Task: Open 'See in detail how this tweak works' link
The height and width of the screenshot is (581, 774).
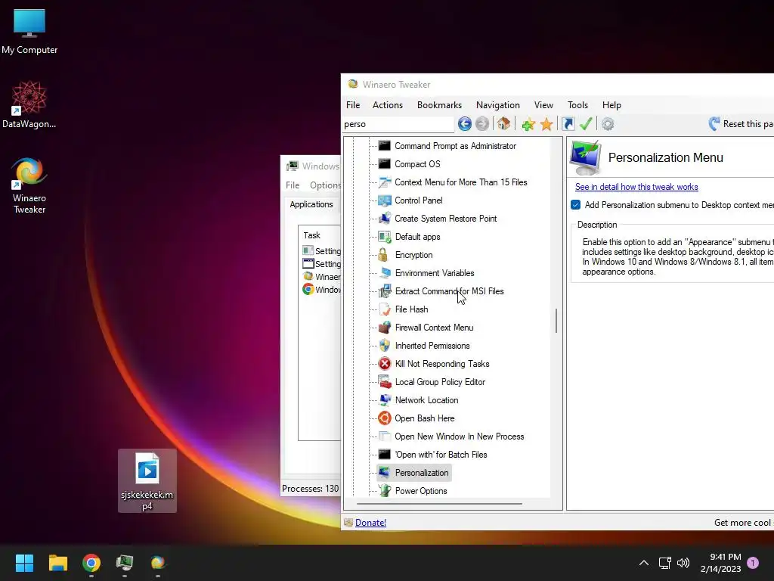Action: tap(636, 187)
